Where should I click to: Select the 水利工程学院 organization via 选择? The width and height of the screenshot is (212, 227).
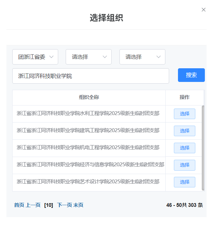(x=184, y=114)
